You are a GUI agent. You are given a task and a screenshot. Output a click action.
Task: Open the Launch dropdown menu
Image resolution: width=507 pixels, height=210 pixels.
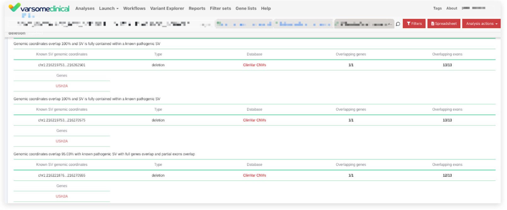point(108,8)
